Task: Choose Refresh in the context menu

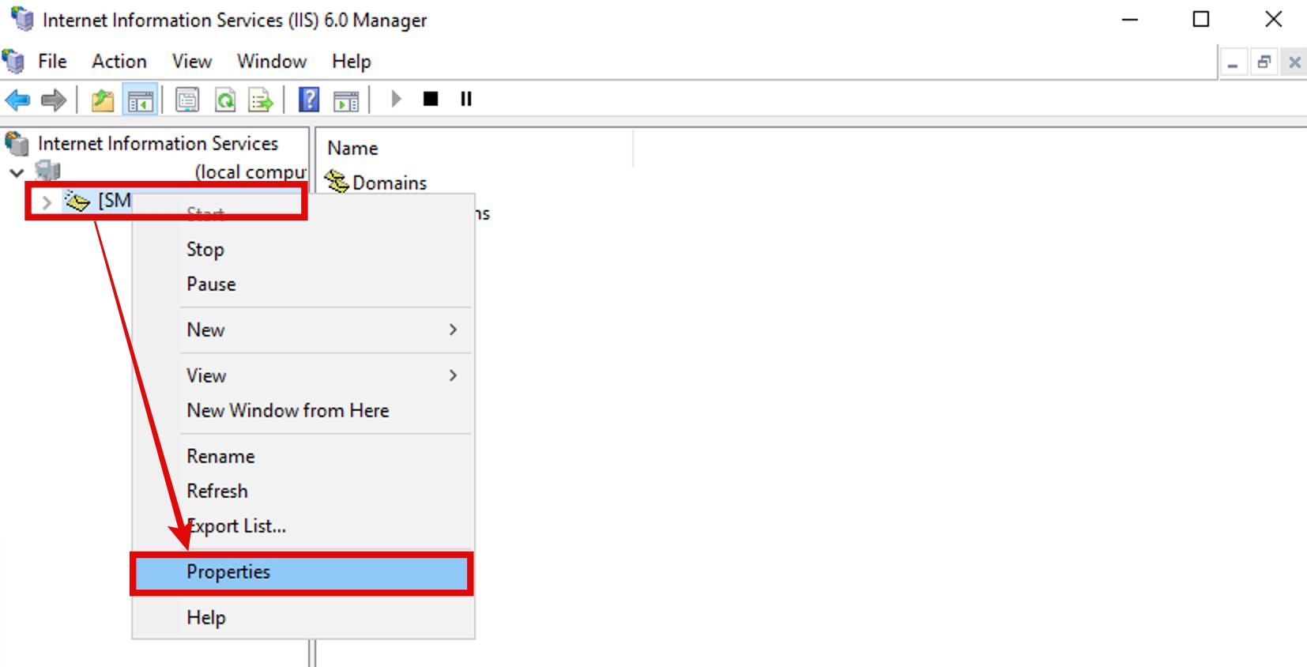Action: click(303, 491)
